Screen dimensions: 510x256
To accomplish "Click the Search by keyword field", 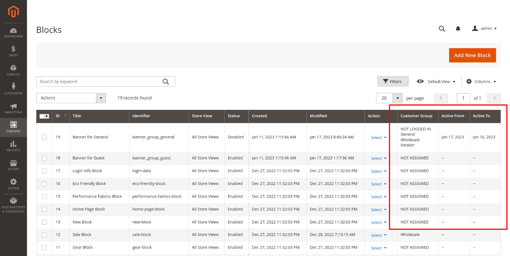I will (99, 81).
